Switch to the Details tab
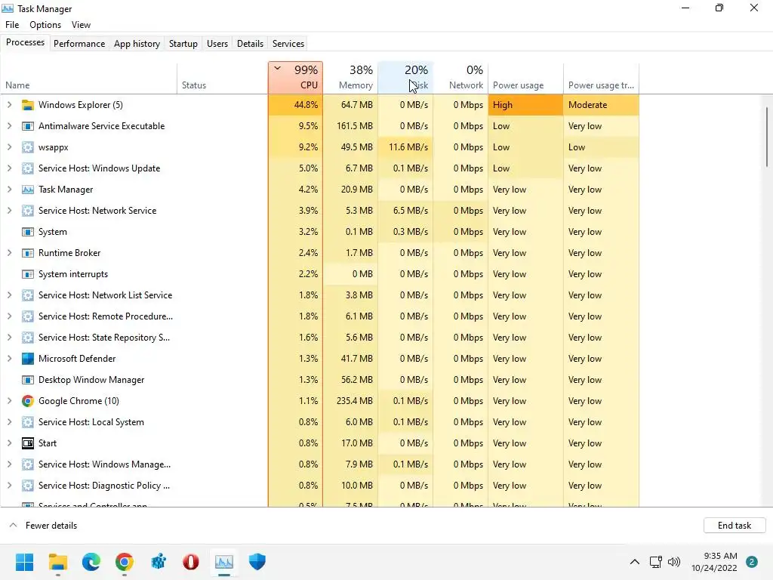Image resolution: width=773 pixels, height=580 pixels. (250, 43)
